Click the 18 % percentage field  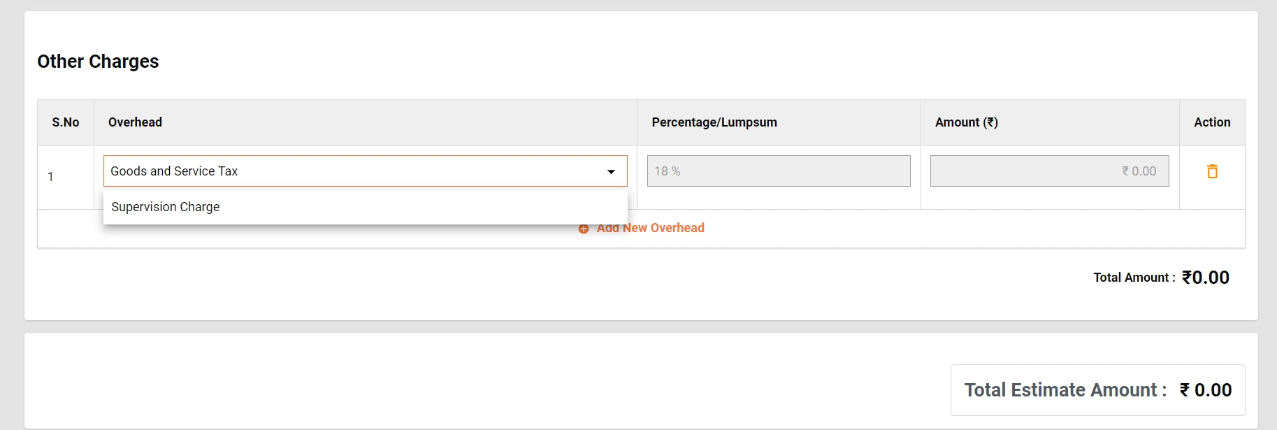(x=778, y=171)
